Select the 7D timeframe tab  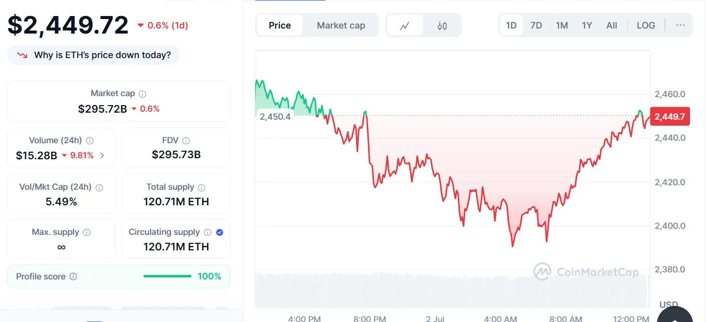tap(536, 25)
